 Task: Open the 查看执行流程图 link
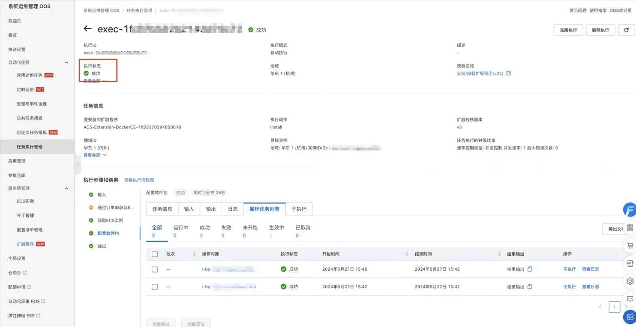click(x=139, y=180)
